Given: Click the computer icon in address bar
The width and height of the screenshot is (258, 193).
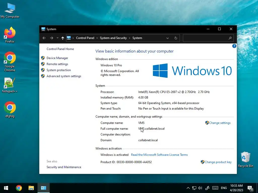Looking at the screenshot, I should (69, 38).
